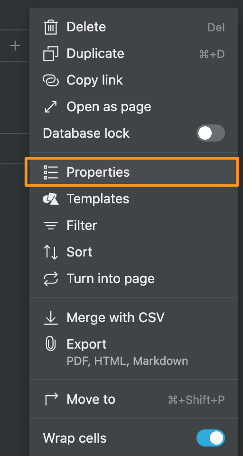
Task: Click the Sort up-down arrows icon
Action: click(x=51, y=252)
